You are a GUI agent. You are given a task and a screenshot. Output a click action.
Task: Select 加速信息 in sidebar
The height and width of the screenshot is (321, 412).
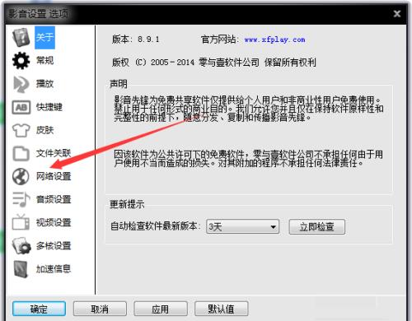(x=54, y=269)
